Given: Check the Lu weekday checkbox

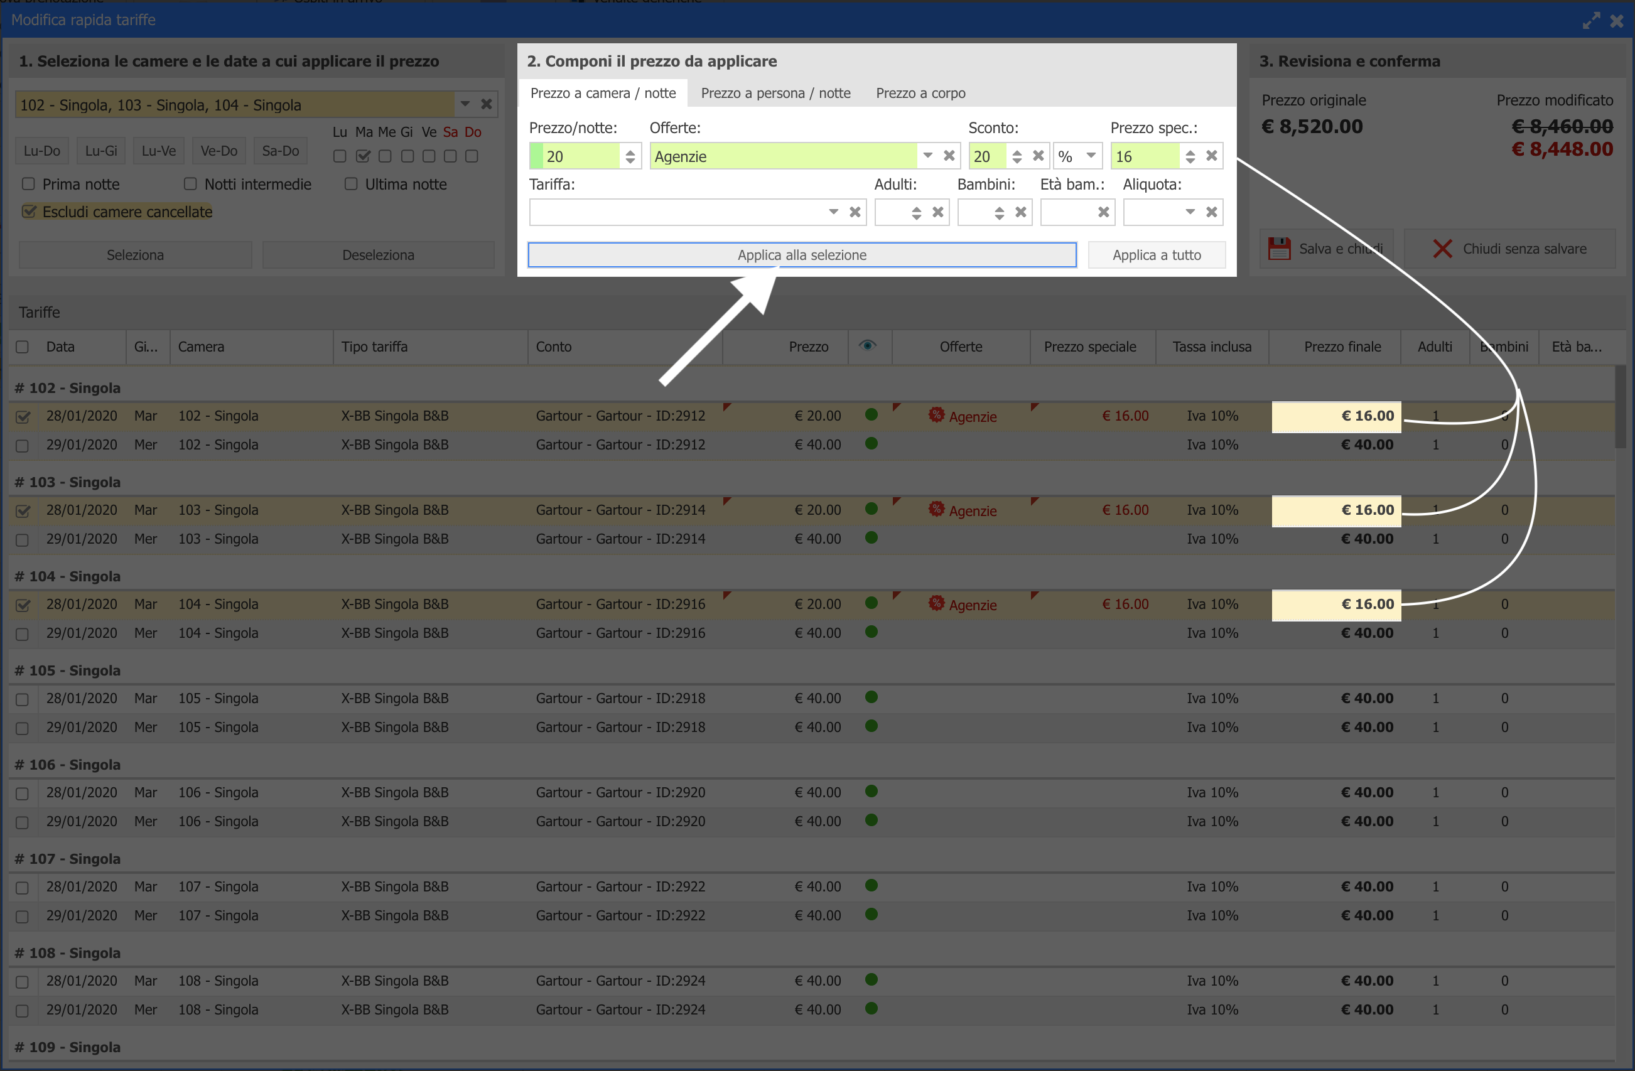Looking at the screenshot, I should click(x=339, y=156).
